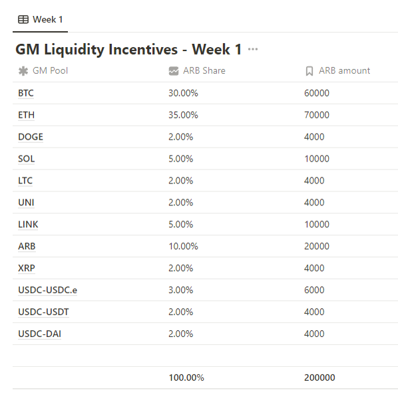The height and width of the screenshot is (406, 398).
Task: Click the 100.00% share total
Action: coord(186,377)
